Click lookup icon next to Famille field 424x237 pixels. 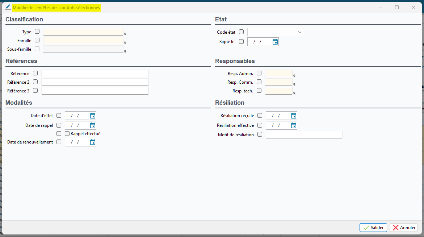point(125,43)
